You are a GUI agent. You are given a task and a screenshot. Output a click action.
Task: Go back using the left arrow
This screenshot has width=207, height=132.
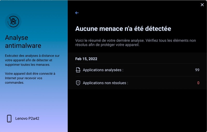(x=77, y=13)
